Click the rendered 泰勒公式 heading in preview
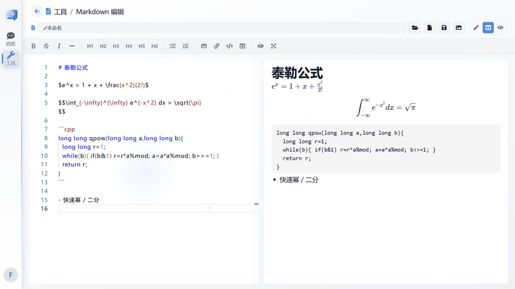This screenshot has height=289, width=515. 297,73
